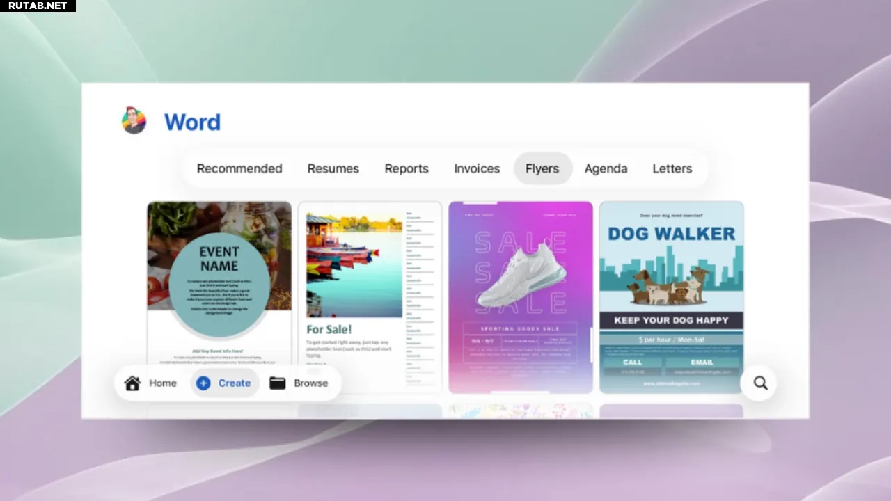Show Invoices templates

point(477,168)
